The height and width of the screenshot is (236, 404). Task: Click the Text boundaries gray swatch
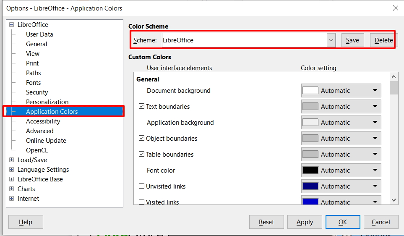click(310, 107)
